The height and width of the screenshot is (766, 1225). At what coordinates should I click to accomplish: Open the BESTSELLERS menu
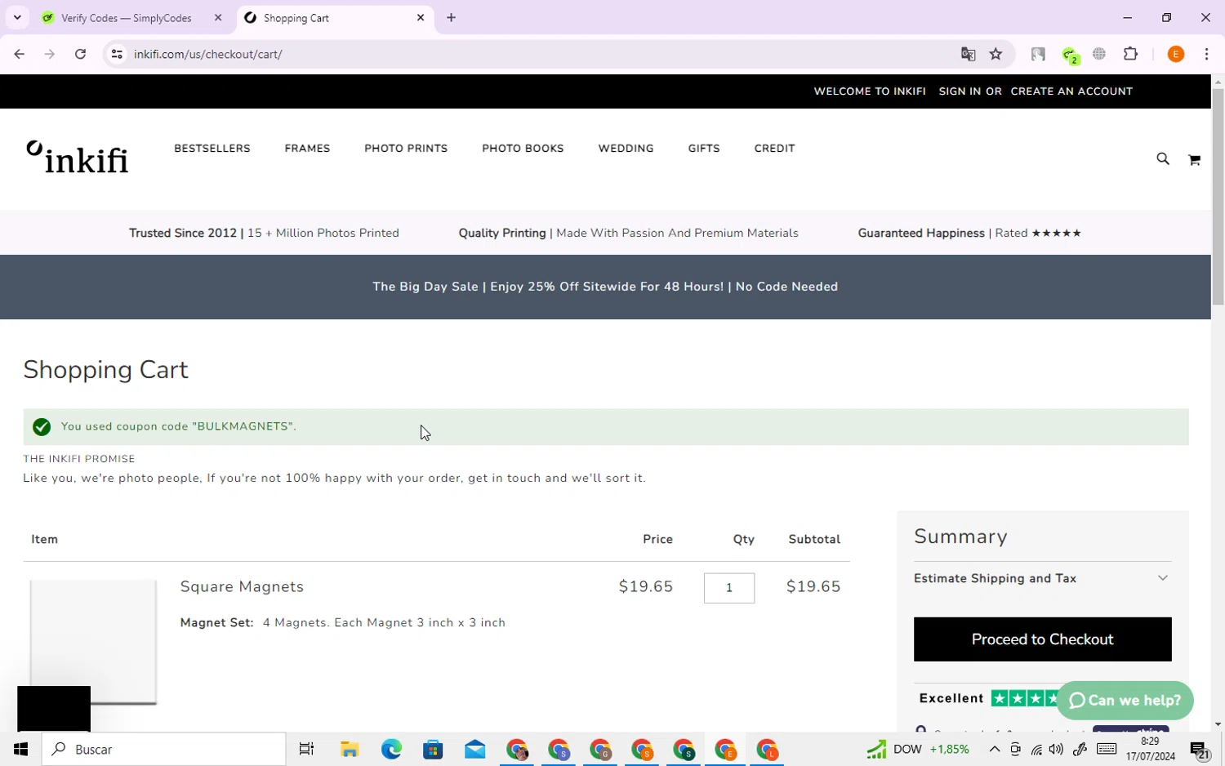212,149
